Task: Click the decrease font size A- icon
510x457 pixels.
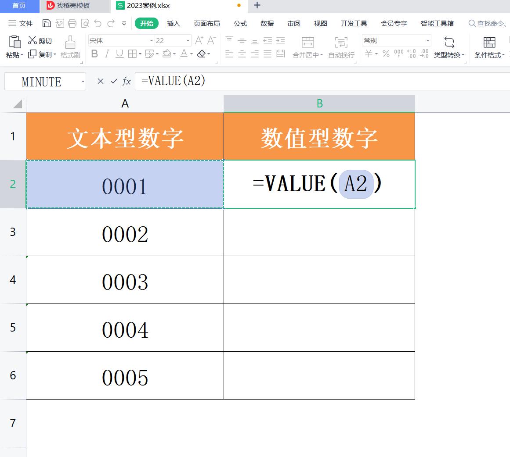Action: [x=211, y=40]
